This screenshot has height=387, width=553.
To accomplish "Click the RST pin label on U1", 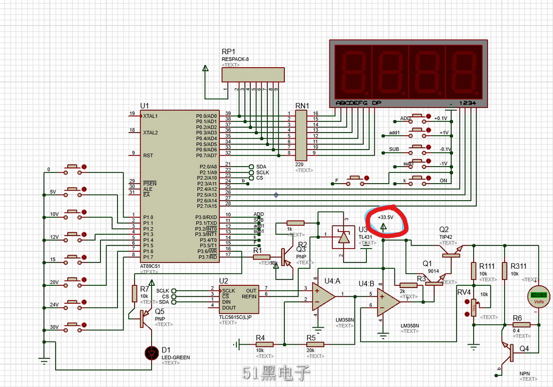I will coord(148,155).
